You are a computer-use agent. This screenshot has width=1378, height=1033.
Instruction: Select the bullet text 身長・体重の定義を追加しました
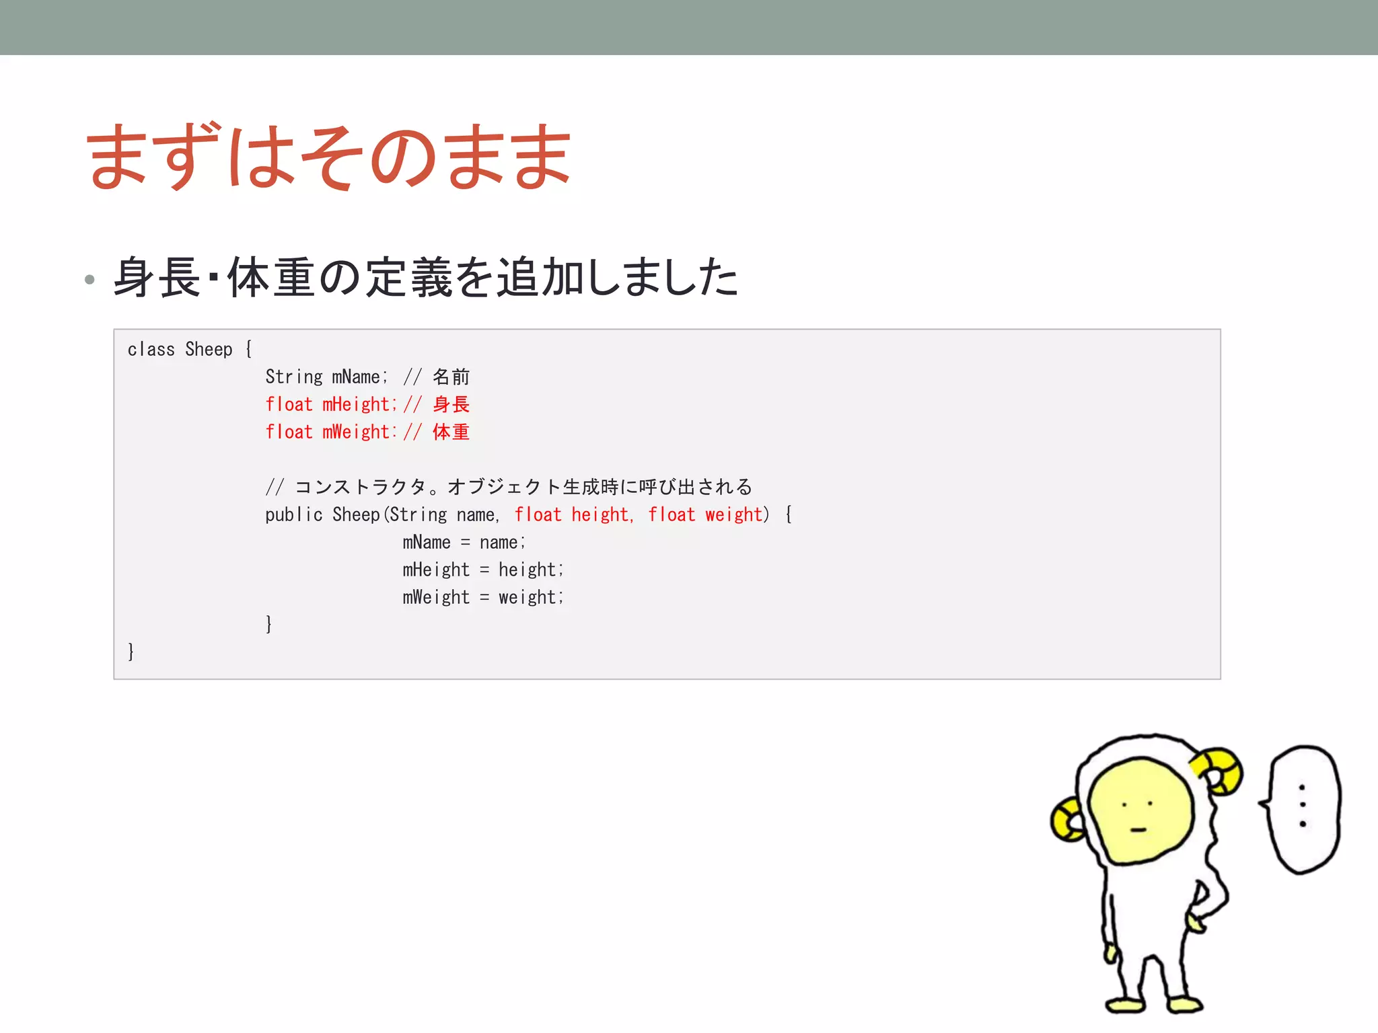427,277
